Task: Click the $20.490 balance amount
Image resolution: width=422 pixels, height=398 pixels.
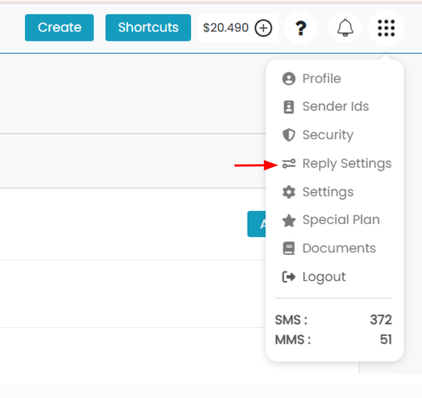Action: click(x=225, y=28)
